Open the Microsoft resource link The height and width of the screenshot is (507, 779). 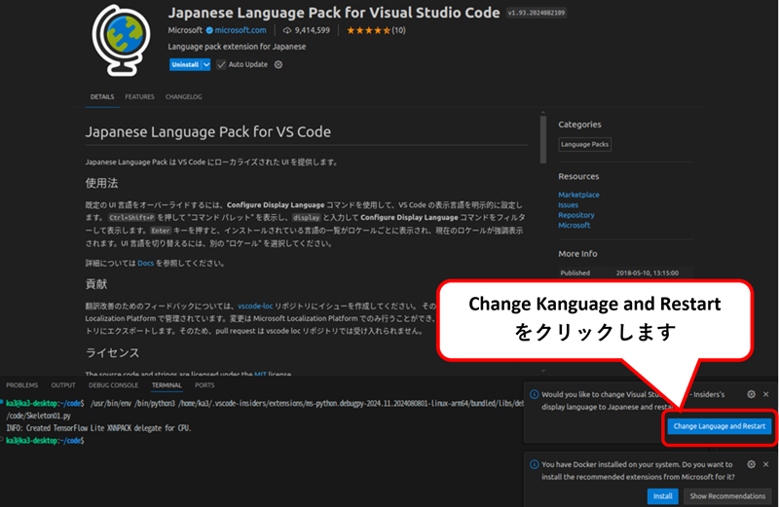[574, 225]
